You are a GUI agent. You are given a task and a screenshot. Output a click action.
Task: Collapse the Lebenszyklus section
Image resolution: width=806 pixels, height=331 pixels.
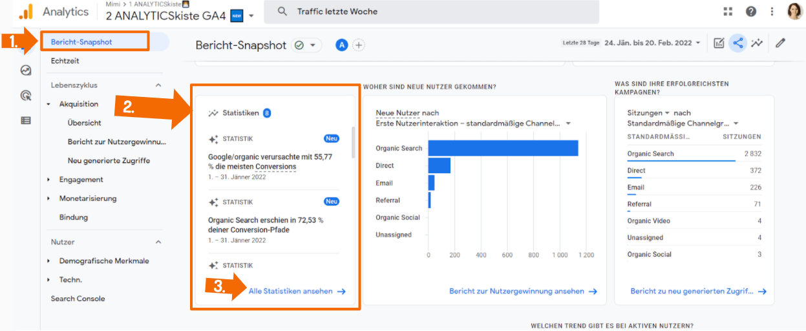(x=158, y=85)
